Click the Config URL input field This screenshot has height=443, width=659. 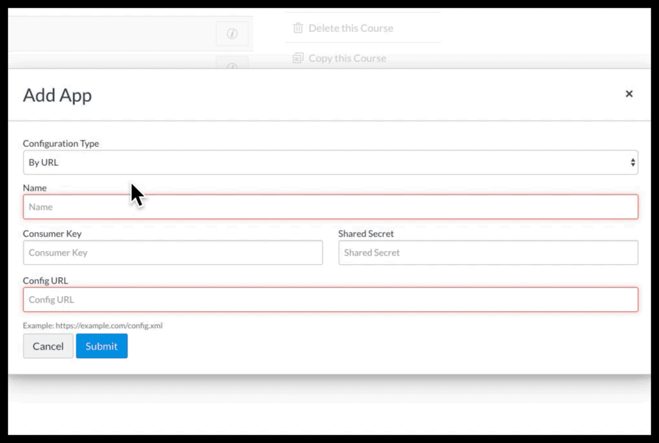pos(330,300)
